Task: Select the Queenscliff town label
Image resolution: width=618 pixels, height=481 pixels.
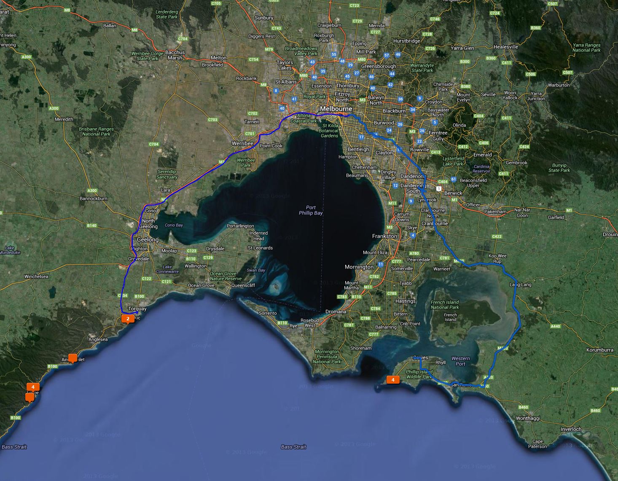Action: pyautogui.click(x=243, y=285)
